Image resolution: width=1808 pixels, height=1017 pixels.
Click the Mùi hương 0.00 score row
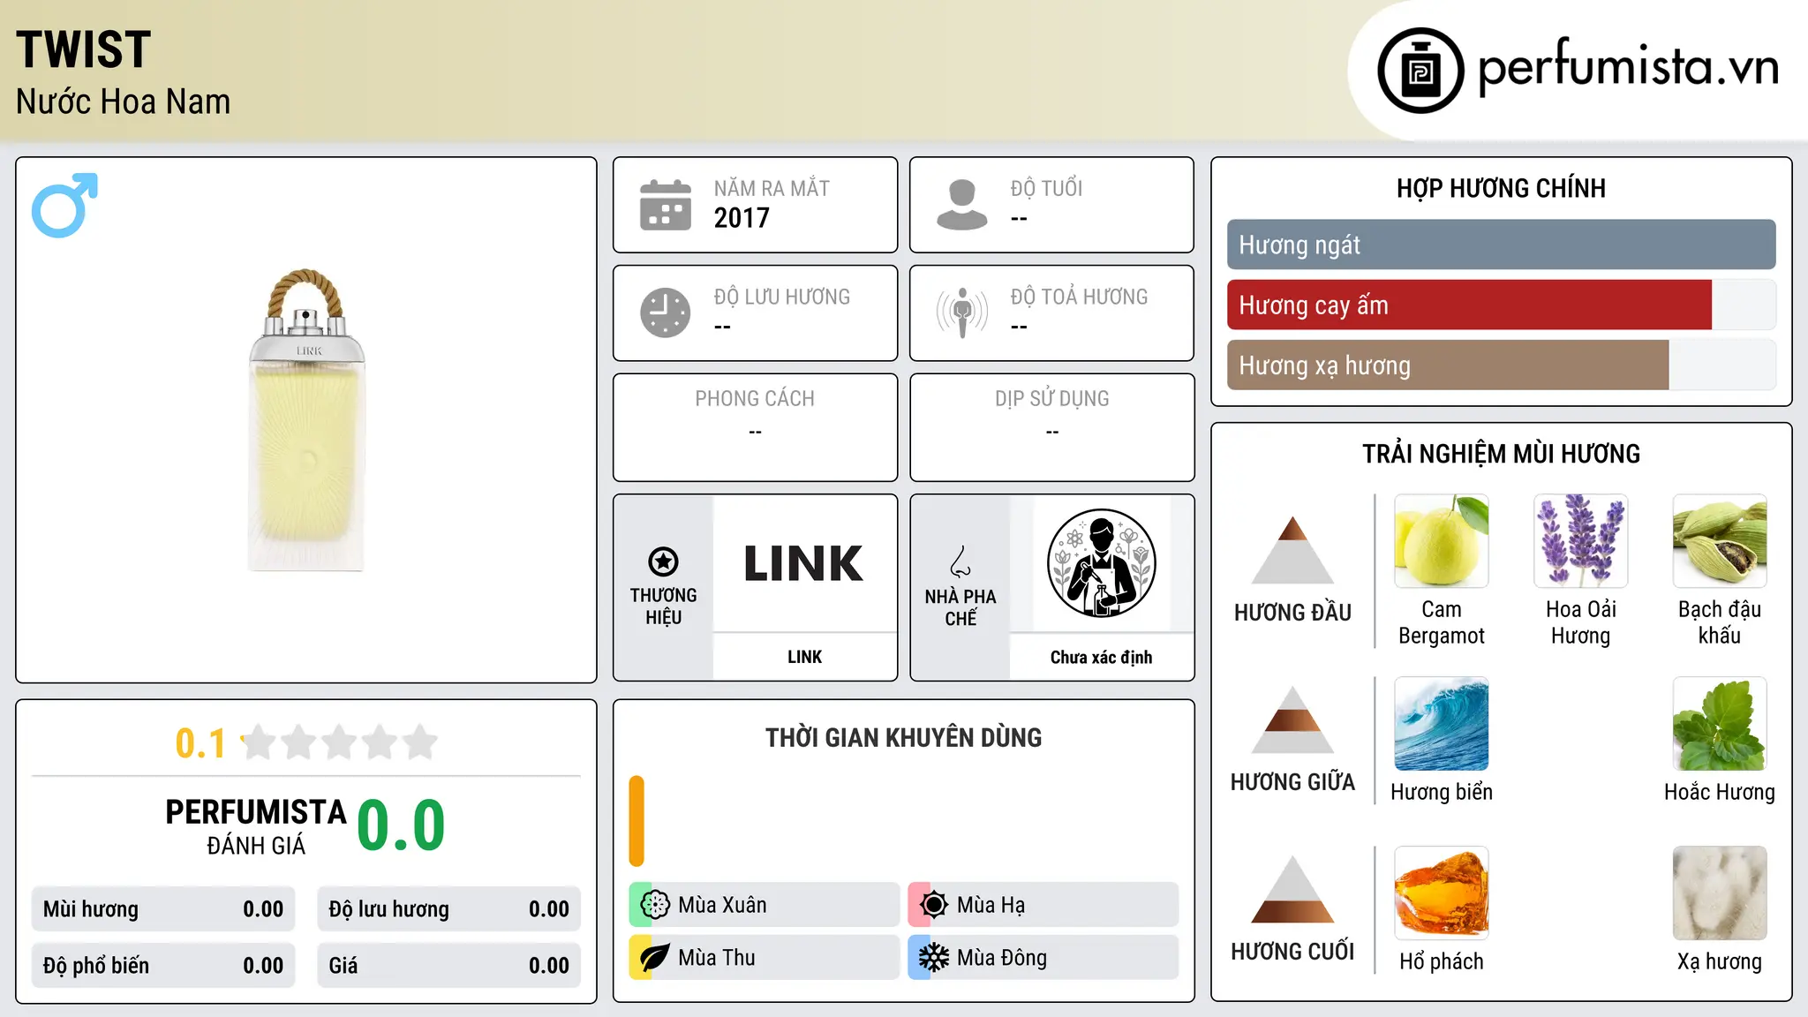tap(163, 909)
